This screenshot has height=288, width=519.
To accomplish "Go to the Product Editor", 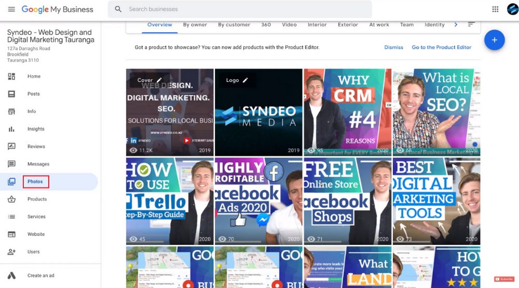I will pos(442,47).
